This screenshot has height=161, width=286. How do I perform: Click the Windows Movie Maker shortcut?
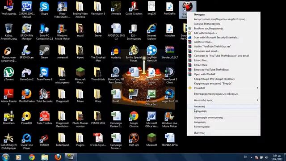(62, 29)
